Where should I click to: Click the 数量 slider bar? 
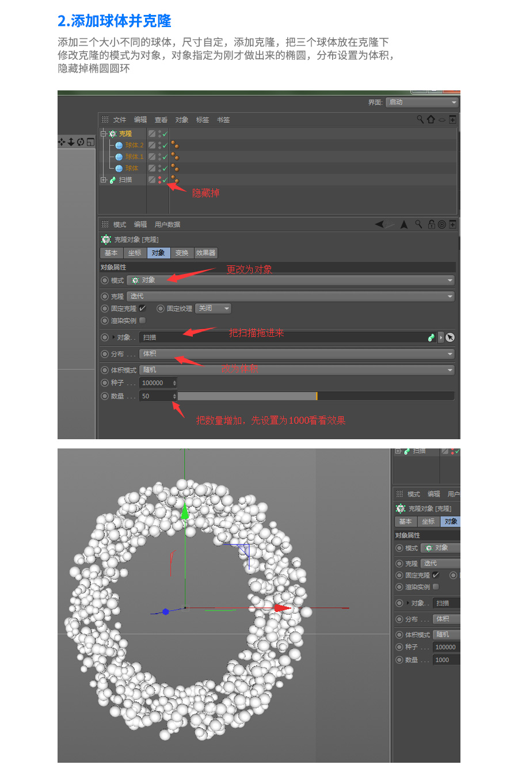coord(316,396)
